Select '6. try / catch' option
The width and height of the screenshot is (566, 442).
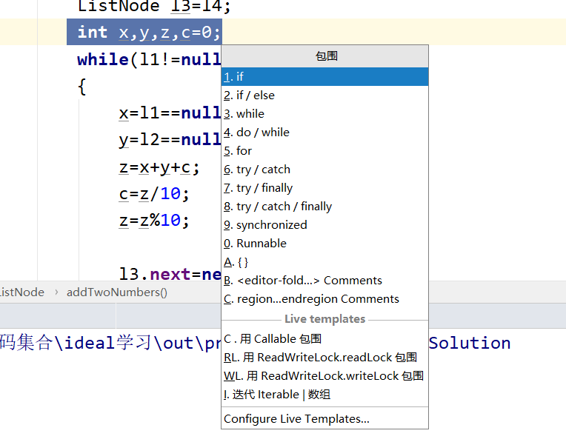[x=324, y=170]
